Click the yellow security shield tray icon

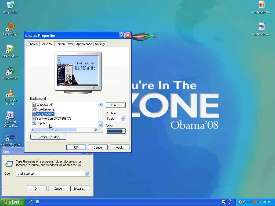pyautogui.click(x=240, y=202)
